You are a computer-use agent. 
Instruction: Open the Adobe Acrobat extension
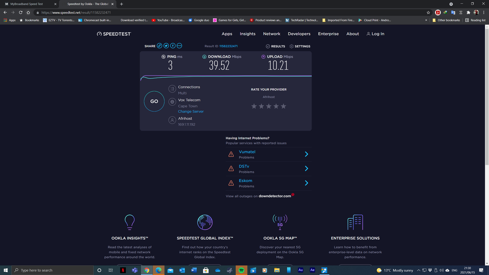pos(438,12)
